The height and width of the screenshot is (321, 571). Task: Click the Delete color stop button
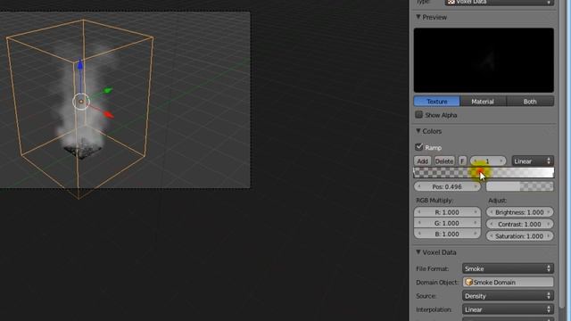(444, 160)
